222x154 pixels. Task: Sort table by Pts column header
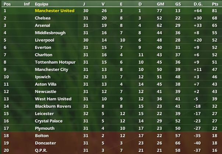215,4
